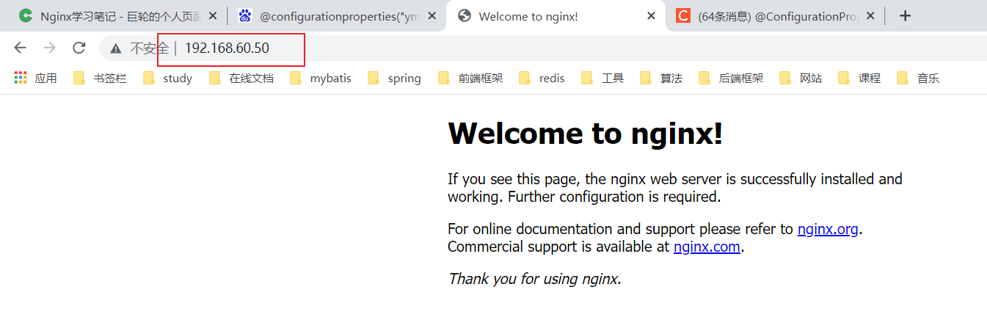Screen dimensions: 987x320
Task: Close the Welcome to nginx! tab
Action: click(x=651, y=15)
